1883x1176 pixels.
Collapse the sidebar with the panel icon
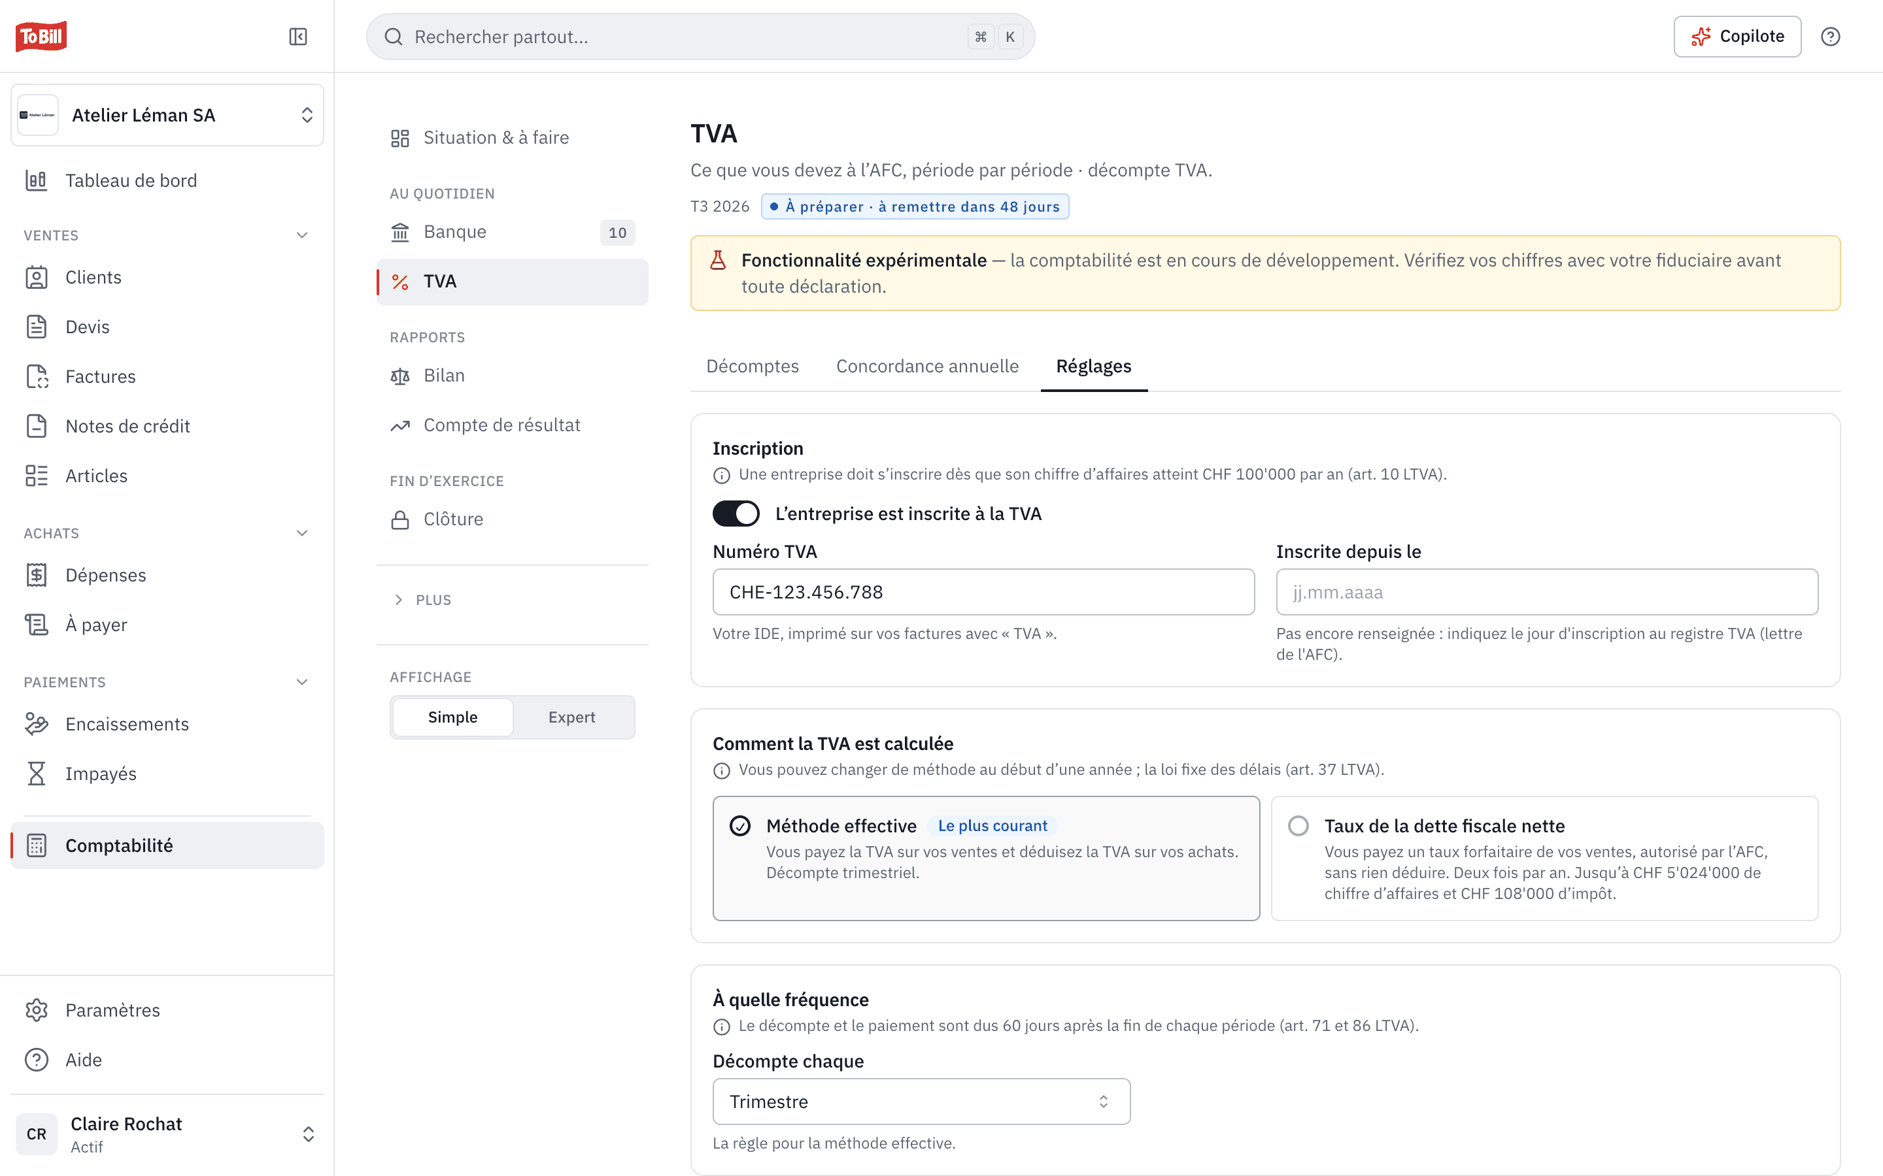(x=298, y=37)
